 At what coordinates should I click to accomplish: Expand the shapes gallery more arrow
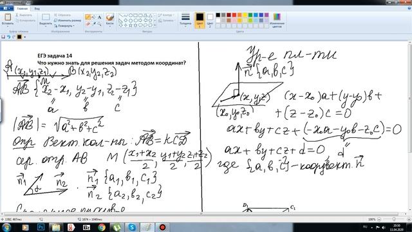point(155,25)
